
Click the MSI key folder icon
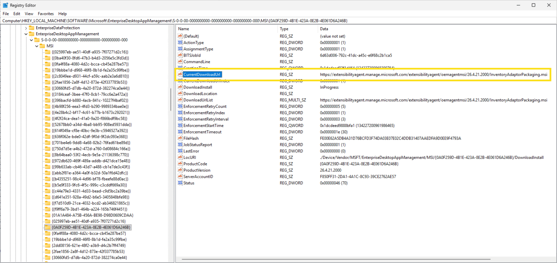pyautogui.click(x=42, y=46)
